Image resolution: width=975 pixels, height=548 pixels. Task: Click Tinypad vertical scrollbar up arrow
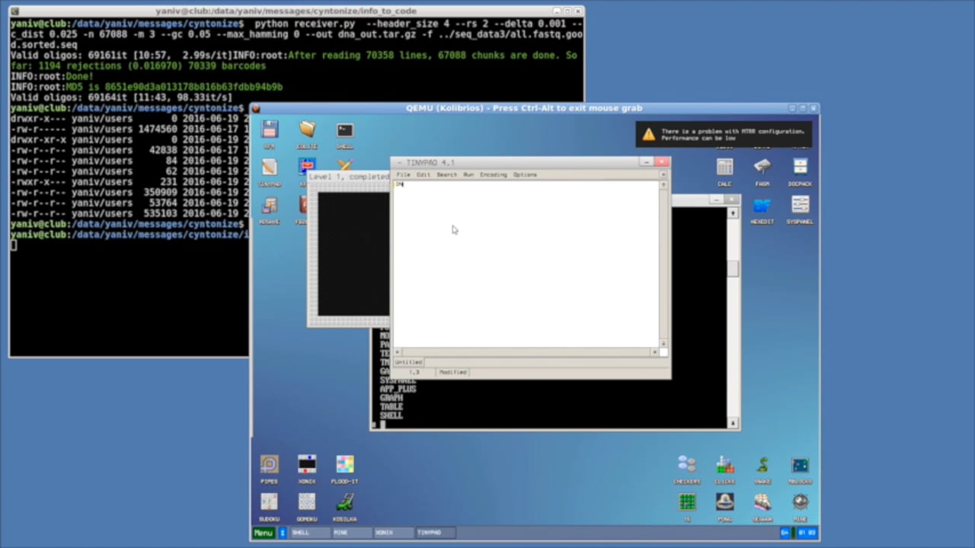663,184
